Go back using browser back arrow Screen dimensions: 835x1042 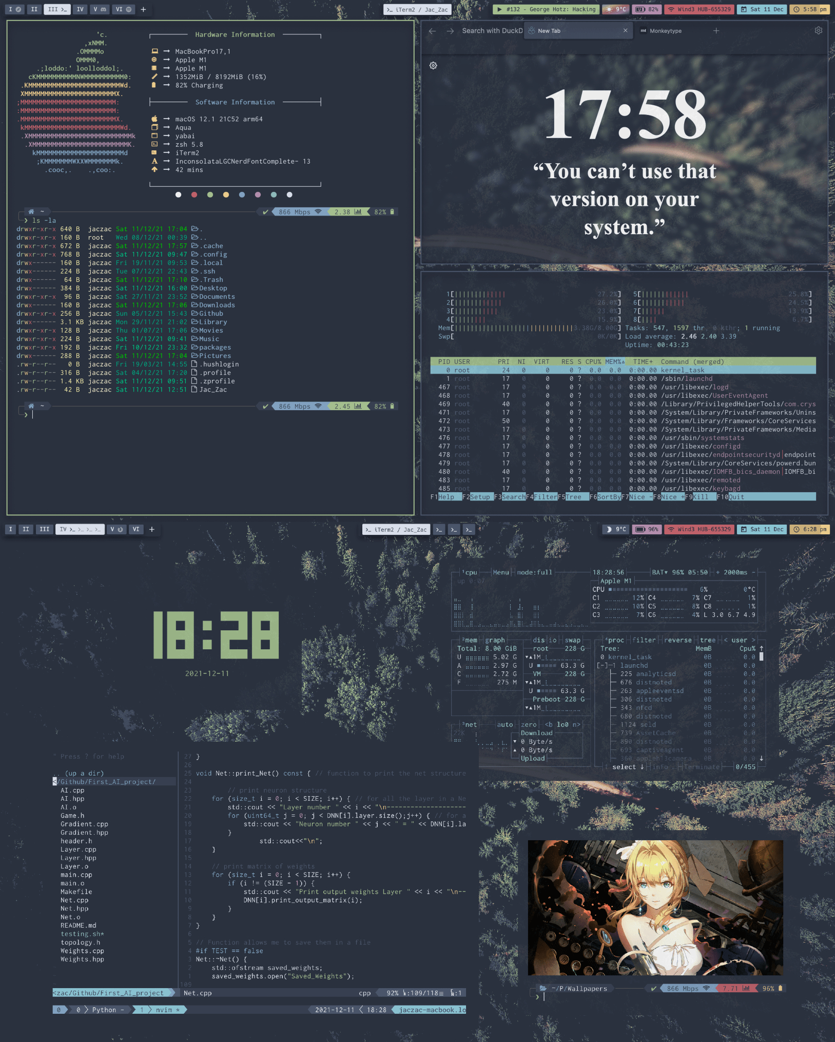click(x=432, y=31)
